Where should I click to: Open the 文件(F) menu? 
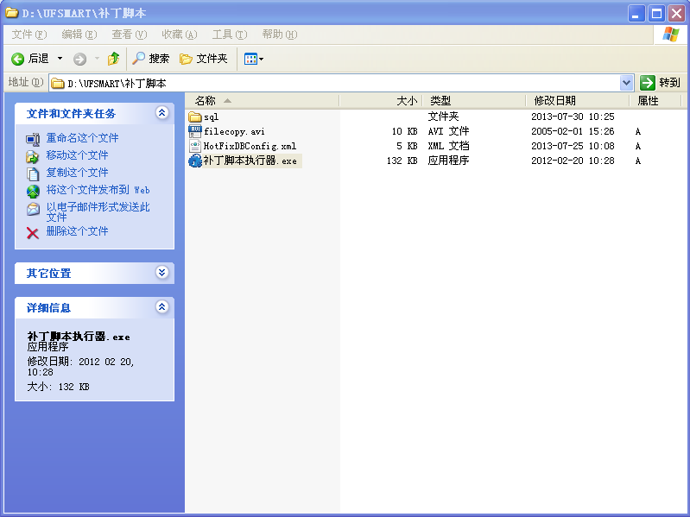[x=29, y=35]
